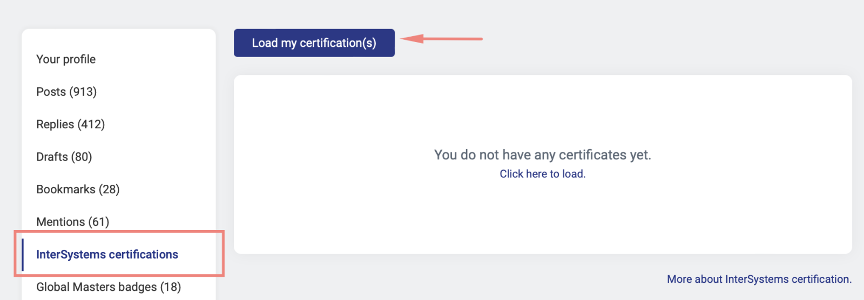View Drafts (80)

pos(64,157)
